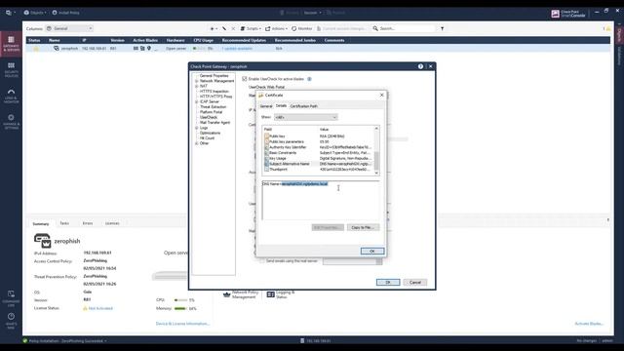Switch to Errors tab in bottom pane

[88, 223]
